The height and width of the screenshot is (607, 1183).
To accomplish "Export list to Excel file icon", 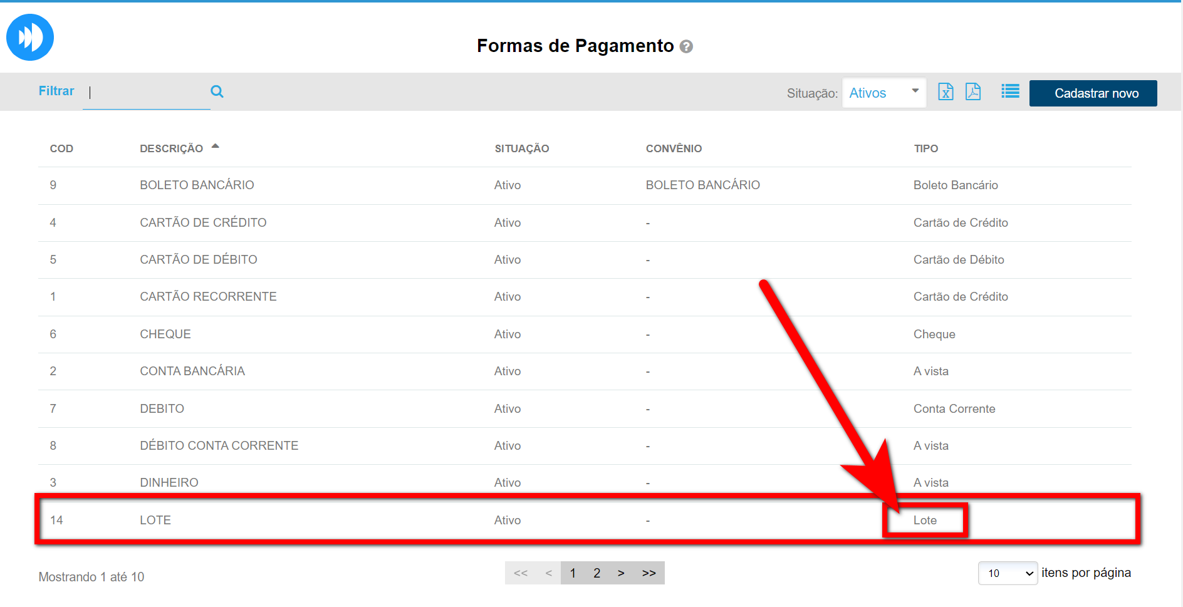I will 946,92.
